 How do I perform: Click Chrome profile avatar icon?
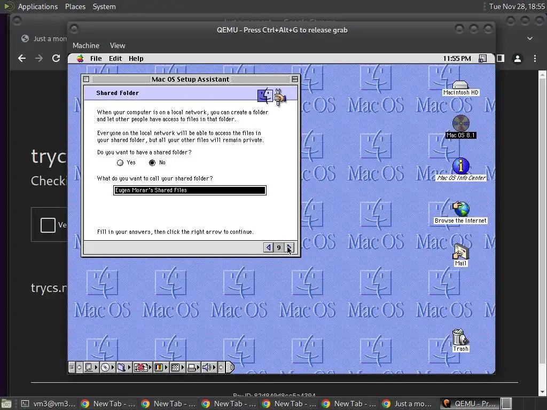coord(518,59)
